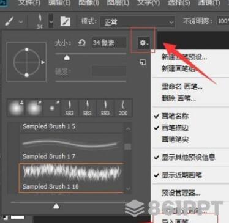The height and width of the screenshot is (223, 229).
Task: Select the Brush tool icon
Action: (x=9, y=21)
